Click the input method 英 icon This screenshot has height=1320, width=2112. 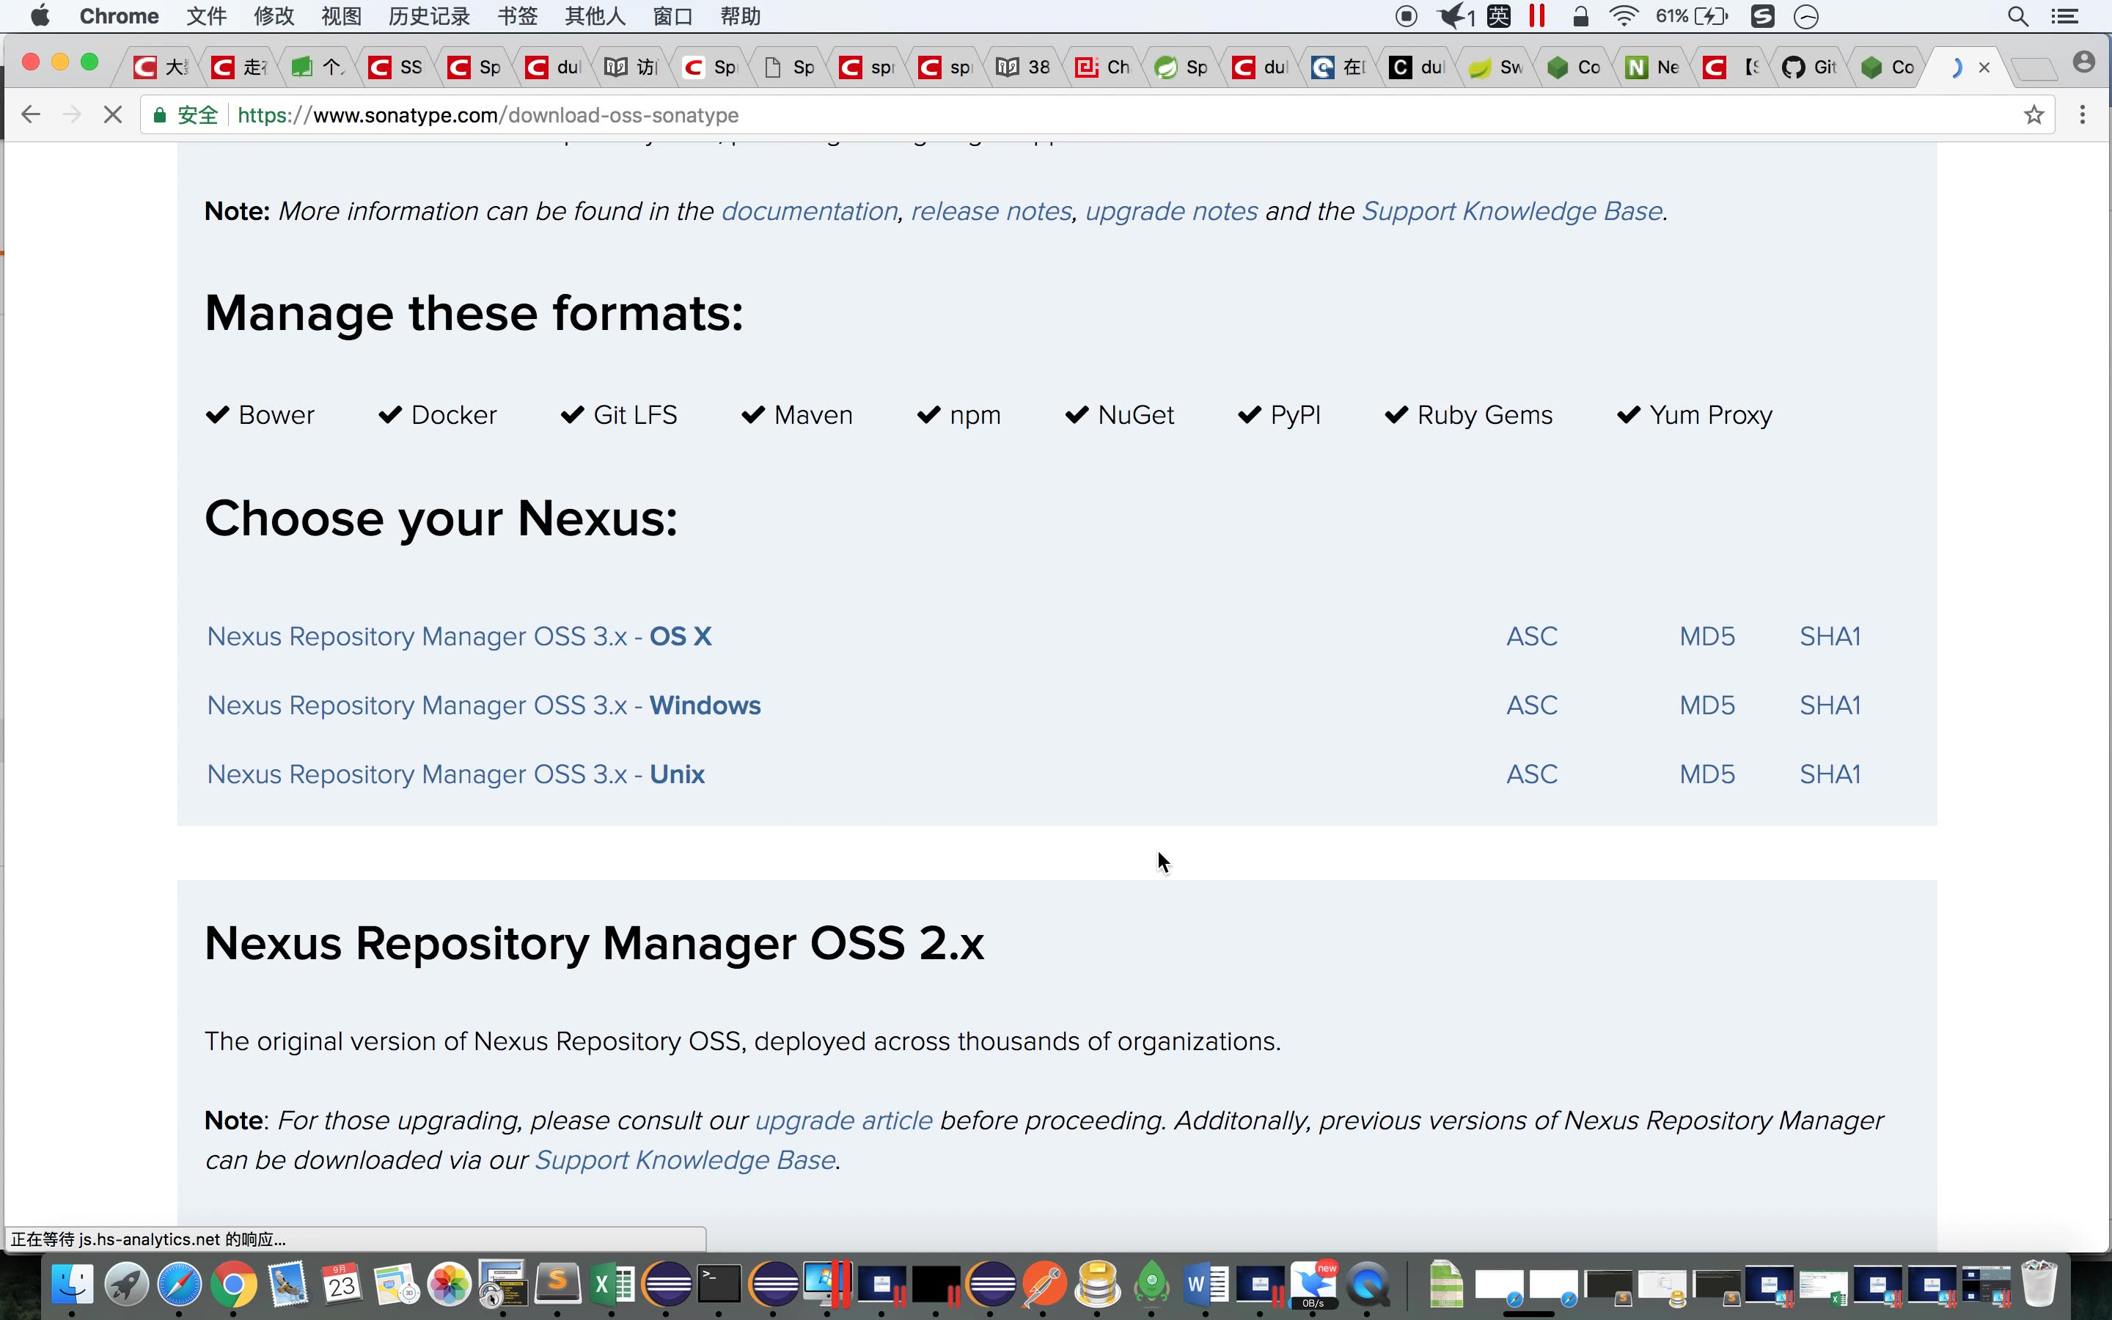1498,15
